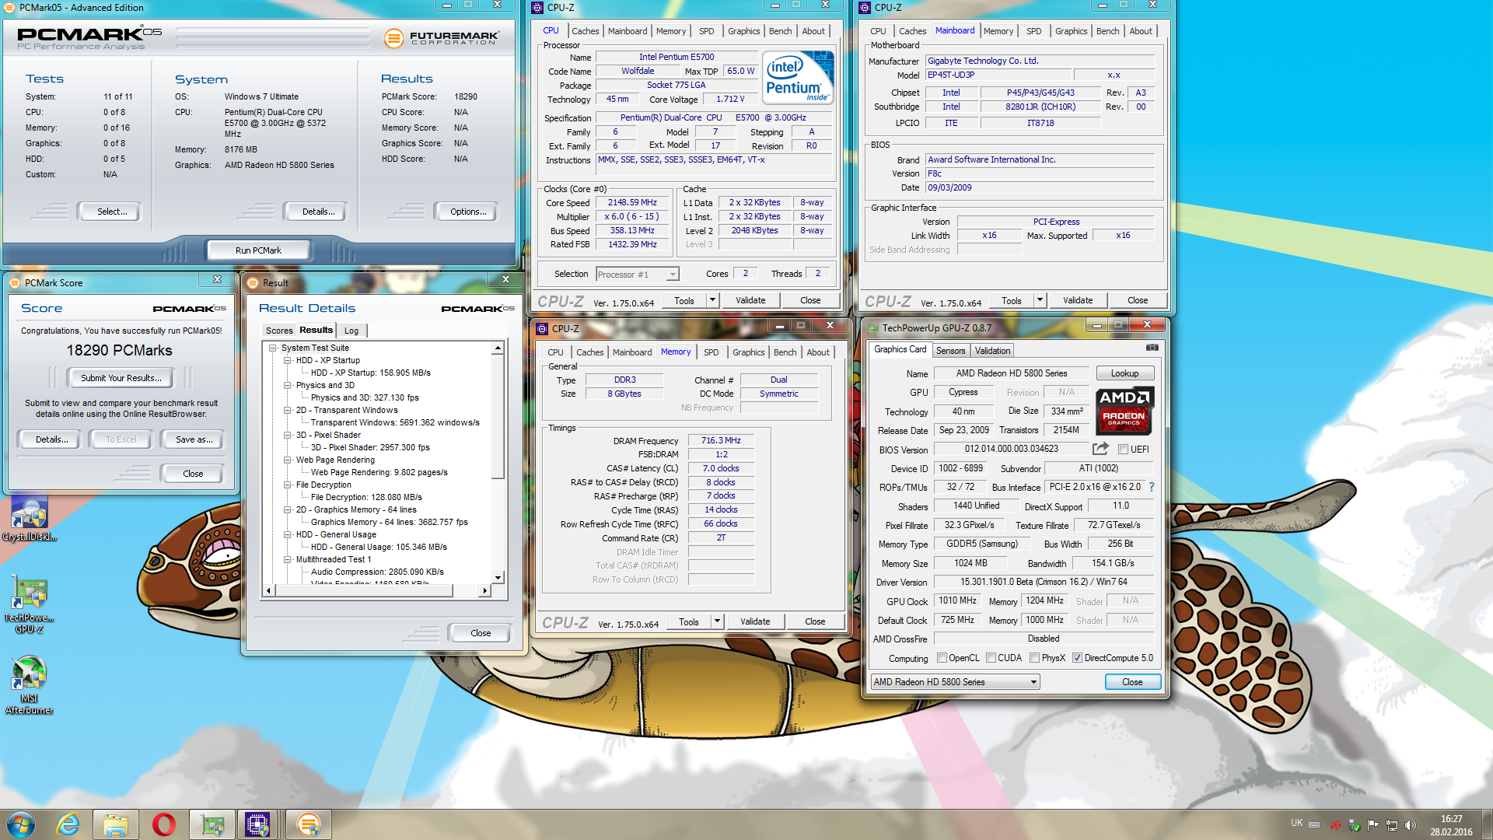
Task: Click Safely Remove Hardware tray icon
Action: click(1355, 824)
